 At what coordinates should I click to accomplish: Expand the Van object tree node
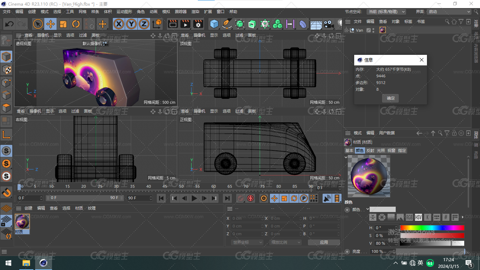click(x=346, y=30)
